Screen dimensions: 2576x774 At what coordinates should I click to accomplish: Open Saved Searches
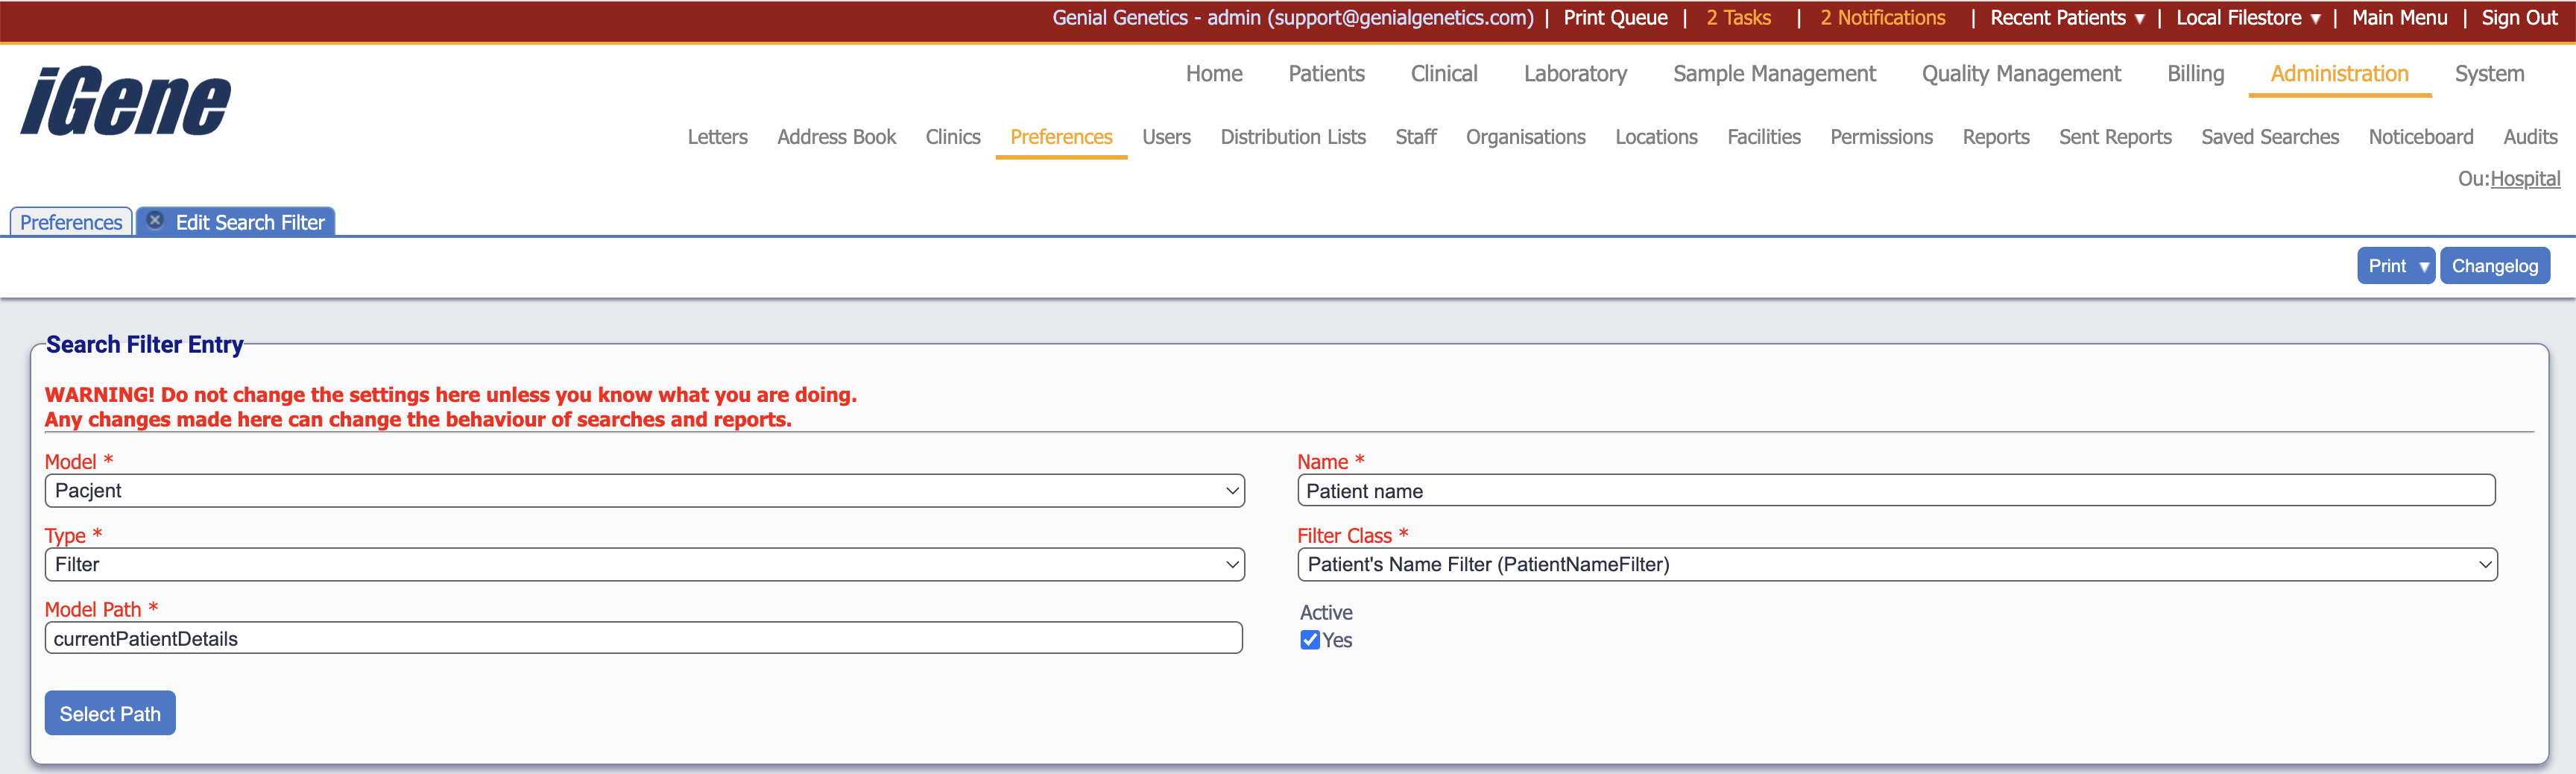pyautogui.click(x=2270, y=137)
